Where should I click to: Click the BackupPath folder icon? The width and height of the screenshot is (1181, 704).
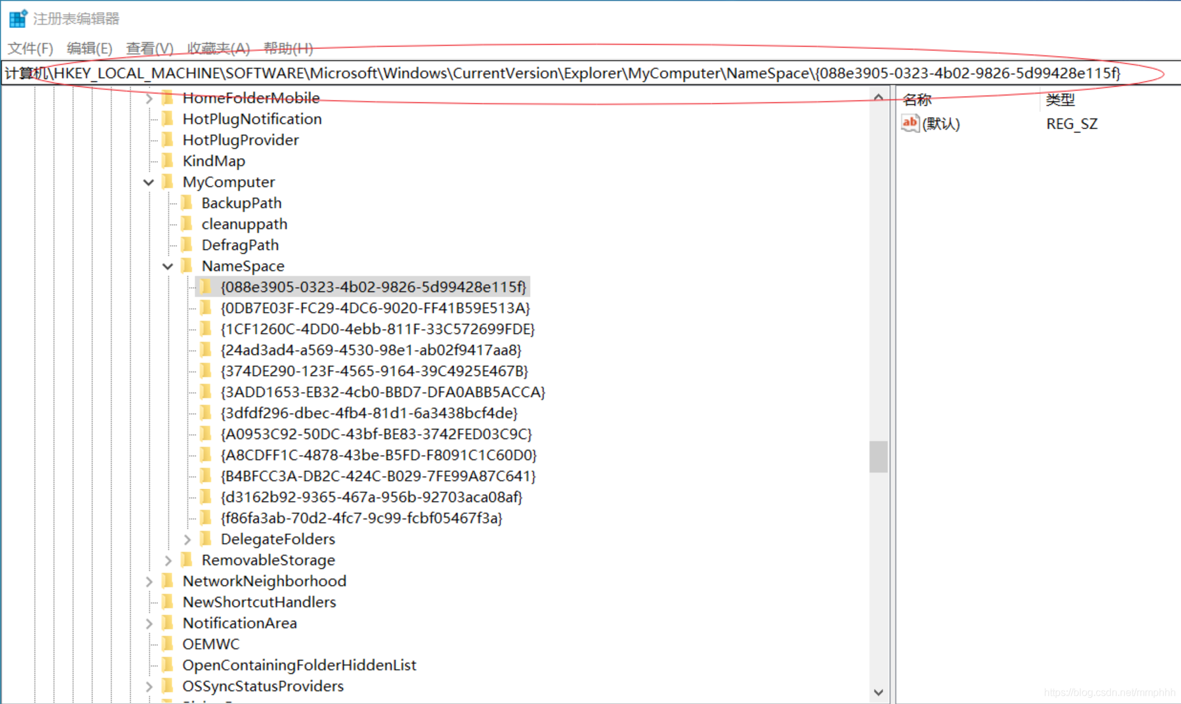tap(187, 202)
